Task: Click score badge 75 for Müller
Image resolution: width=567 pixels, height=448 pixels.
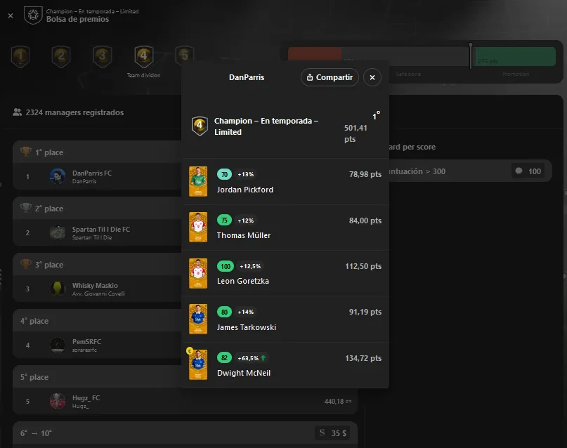Action: 224,220
